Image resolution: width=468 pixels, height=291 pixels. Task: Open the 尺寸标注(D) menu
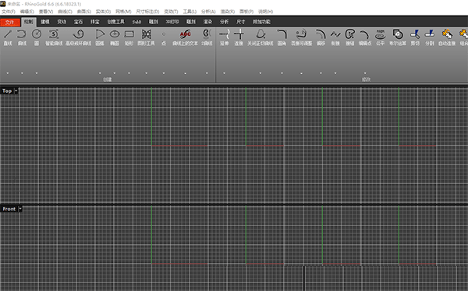[x=147, y=12]
